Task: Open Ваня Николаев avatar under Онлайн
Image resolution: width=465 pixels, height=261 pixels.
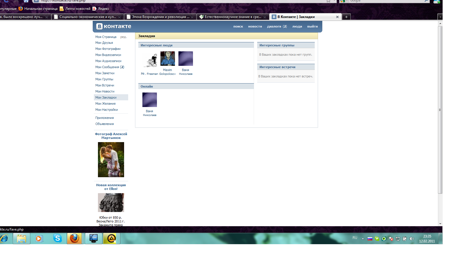Action: (x=150, y=100)
